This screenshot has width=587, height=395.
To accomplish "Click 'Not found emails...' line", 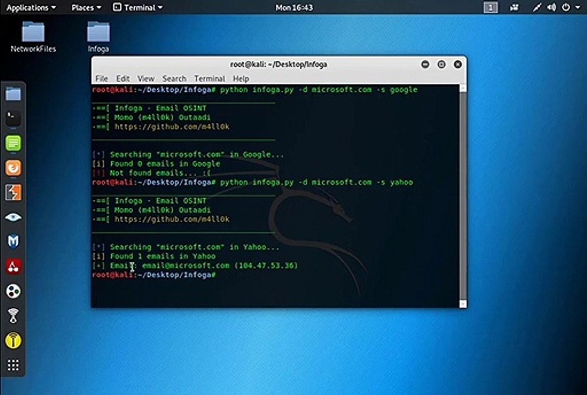I will coord(151,173).
